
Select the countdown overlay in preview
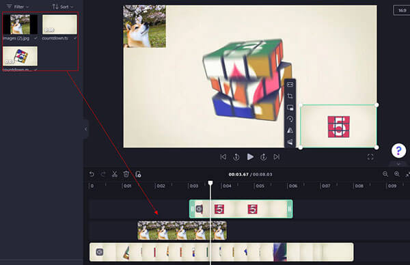338,126
